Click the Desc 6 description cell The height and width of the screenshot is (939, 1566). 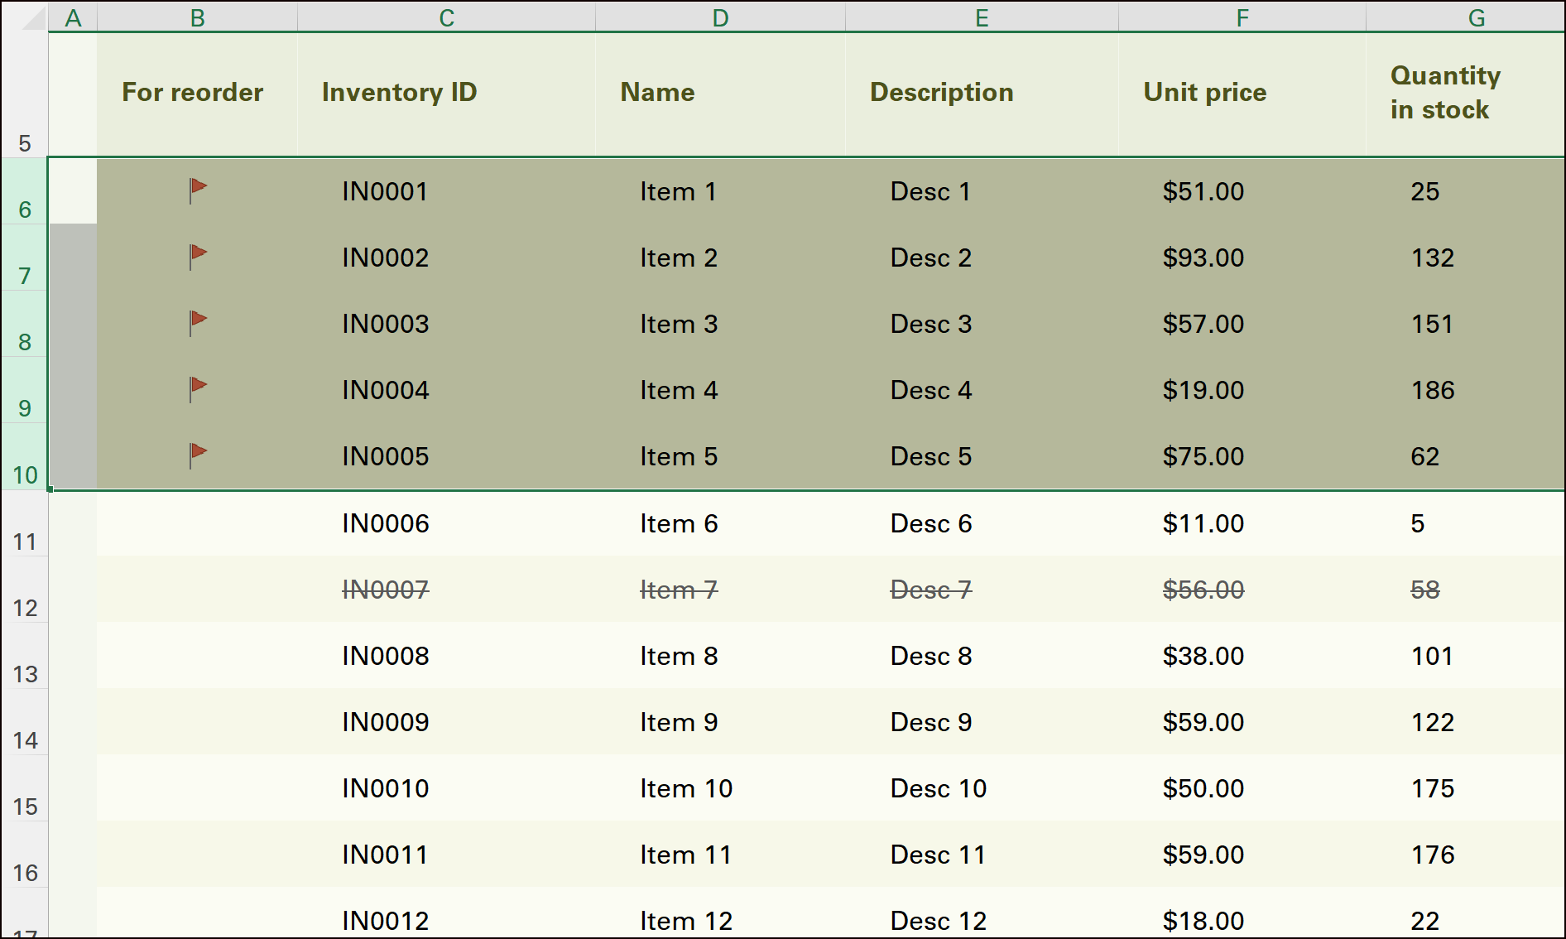pos(931,523)
